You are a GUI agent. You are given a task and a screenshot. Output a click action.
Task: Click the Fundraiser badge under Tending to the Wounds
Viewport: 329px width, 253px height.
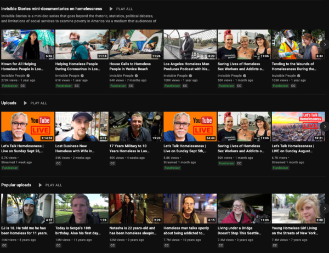coord(280,86)
